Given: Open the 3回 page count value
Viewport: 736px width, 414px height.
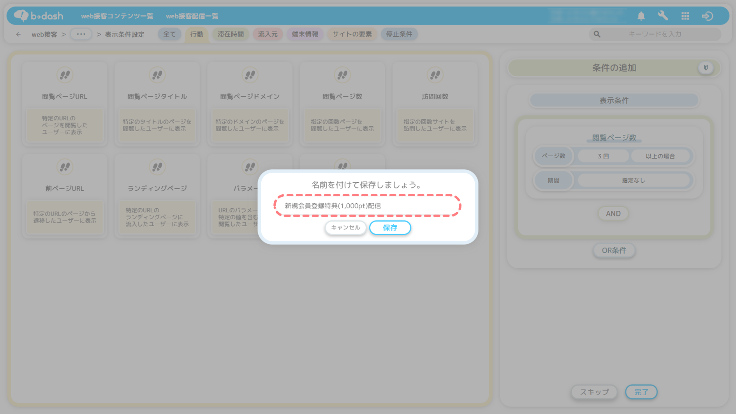Looking at the screenshot, I should [x=603, y=156].
